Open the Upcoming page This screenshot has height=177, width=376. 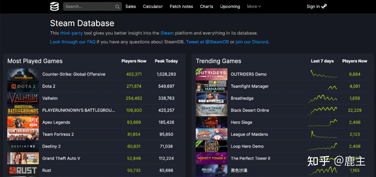point(230,7)
